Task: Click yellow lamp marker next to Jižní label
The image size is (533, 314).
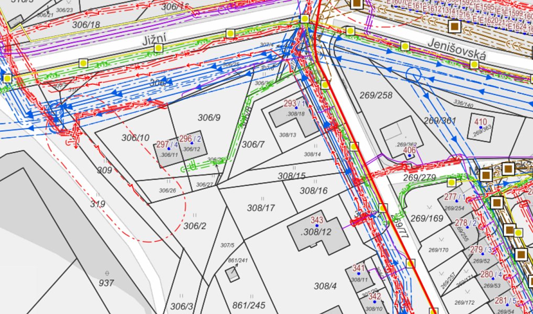Action: pyautogui.click(x=158, y=48)
